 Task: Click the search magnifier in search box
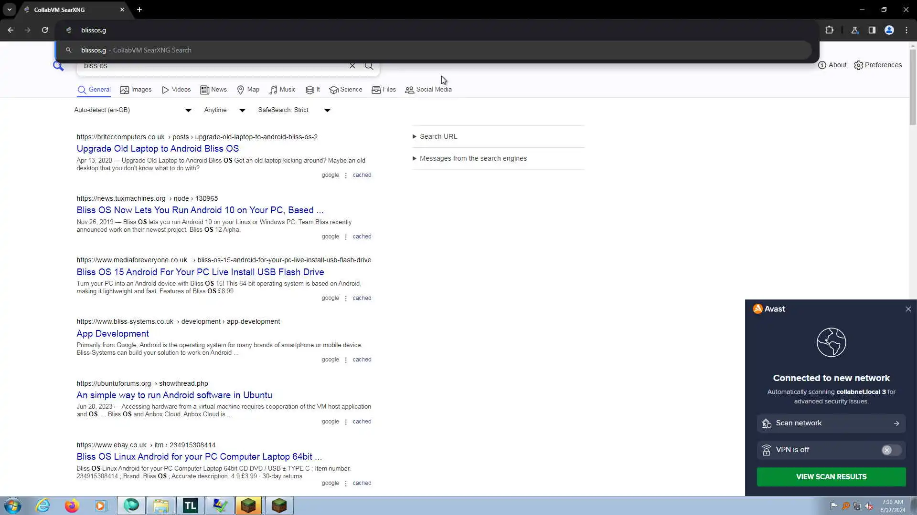pyautogui.click(x=369, y=66)
